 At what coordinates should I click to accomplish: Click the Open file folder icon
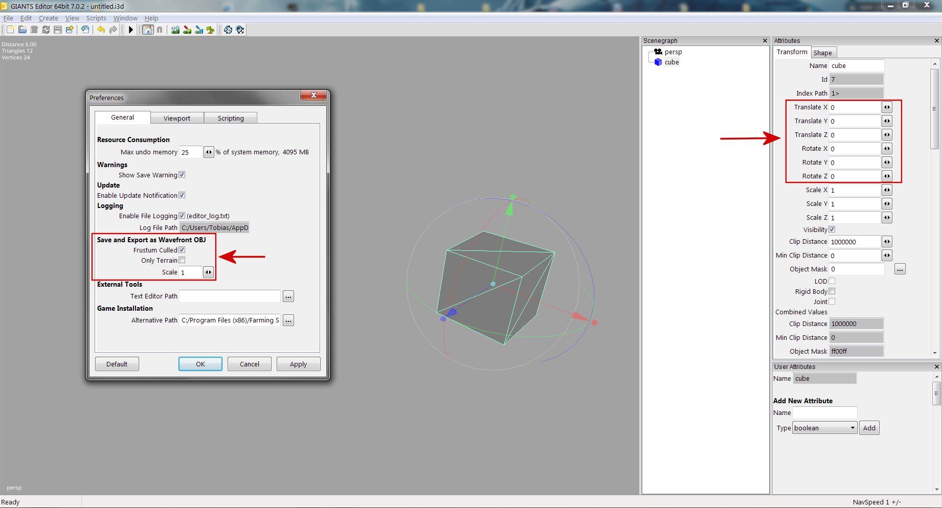click(x=22, y=30)
